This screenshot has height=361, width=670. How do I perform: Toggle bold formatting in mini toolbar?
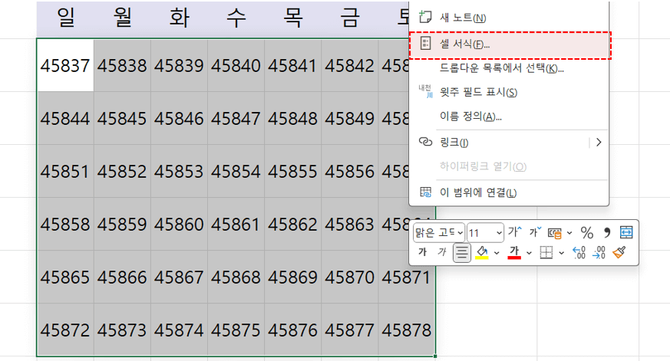coord(422,252)
